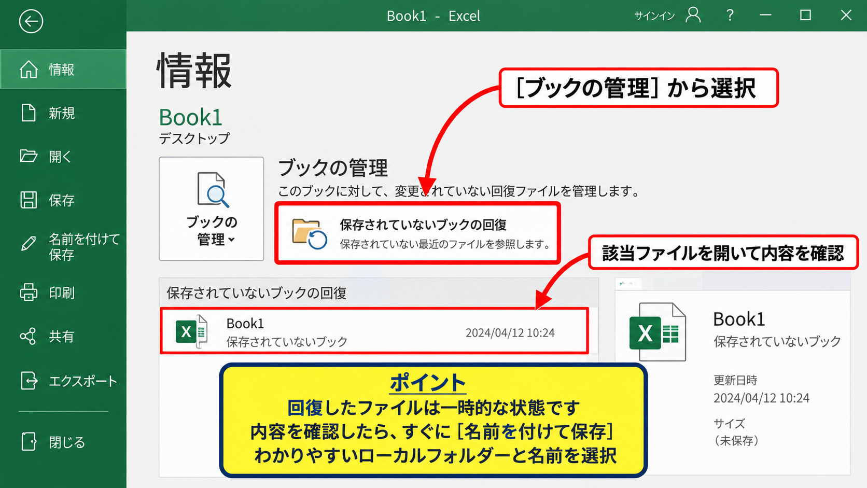The height and width of the screenshot is (488, 867).
Task: Click the user account icon
Action: (693, 15)
